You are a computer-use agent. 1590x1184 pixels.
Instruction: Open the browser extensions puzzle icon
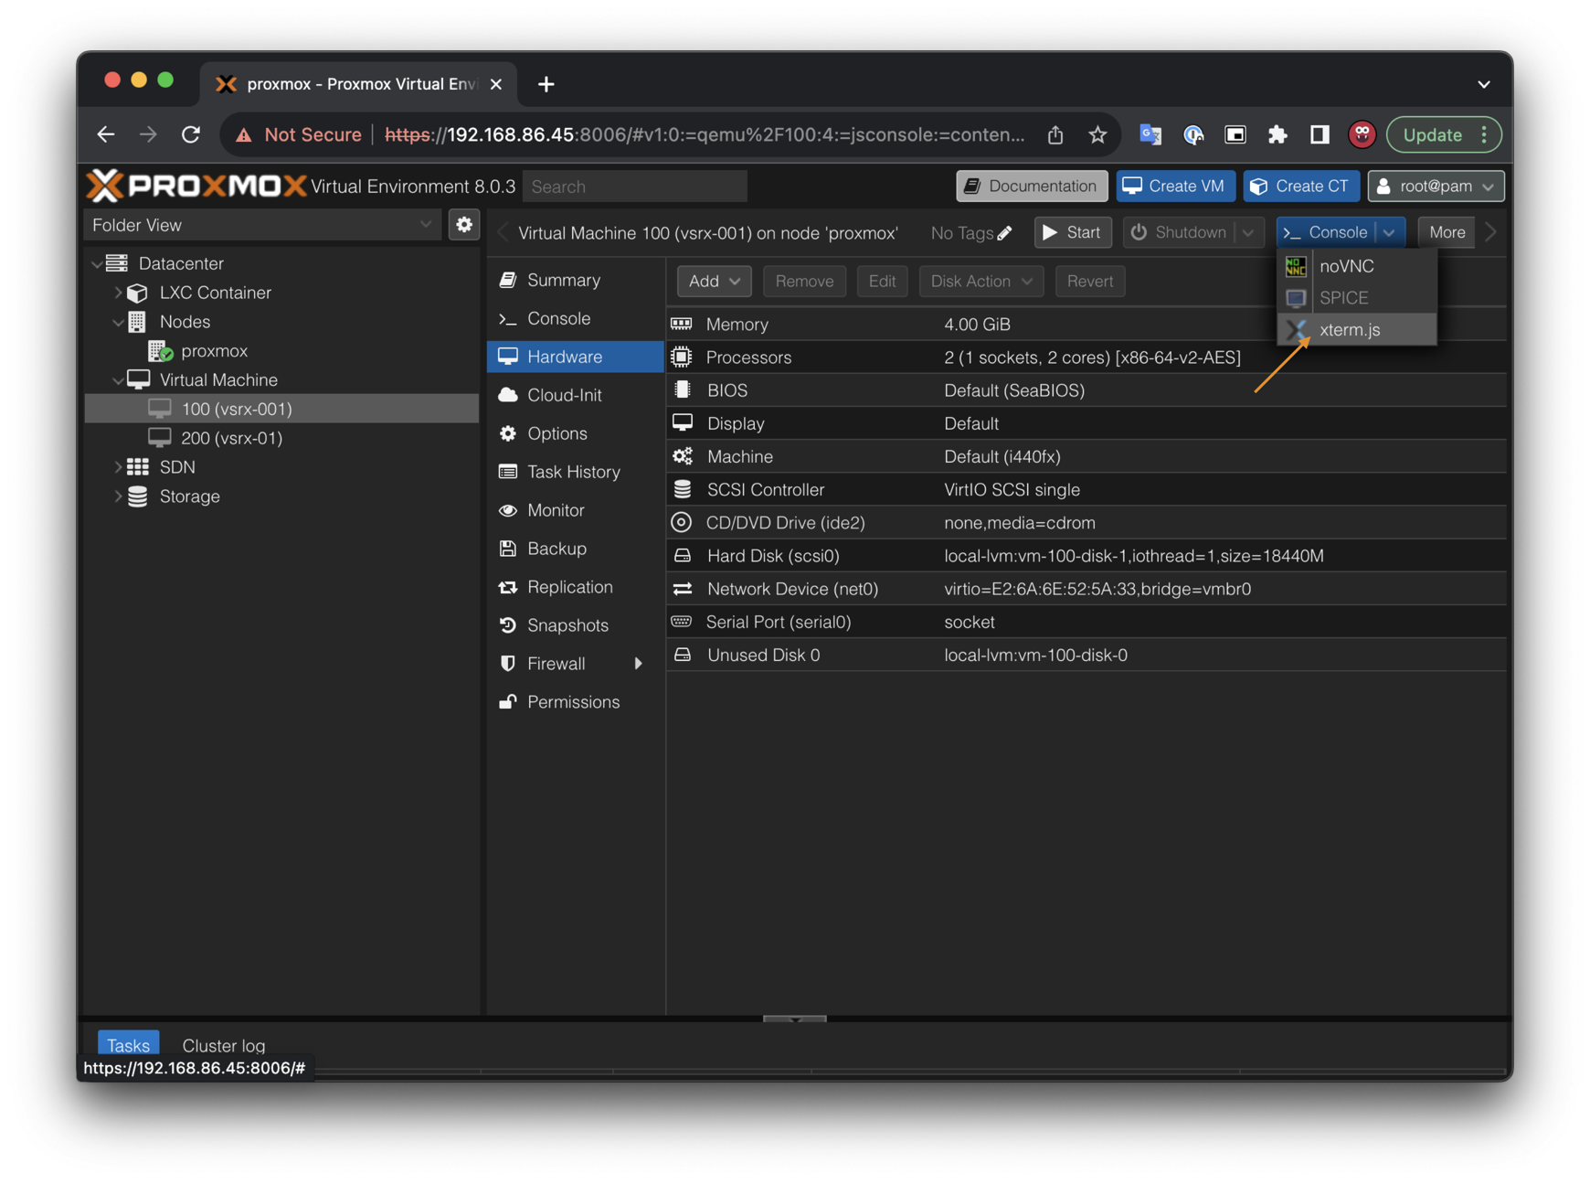pyautogui.click(x=1277, y=135)
